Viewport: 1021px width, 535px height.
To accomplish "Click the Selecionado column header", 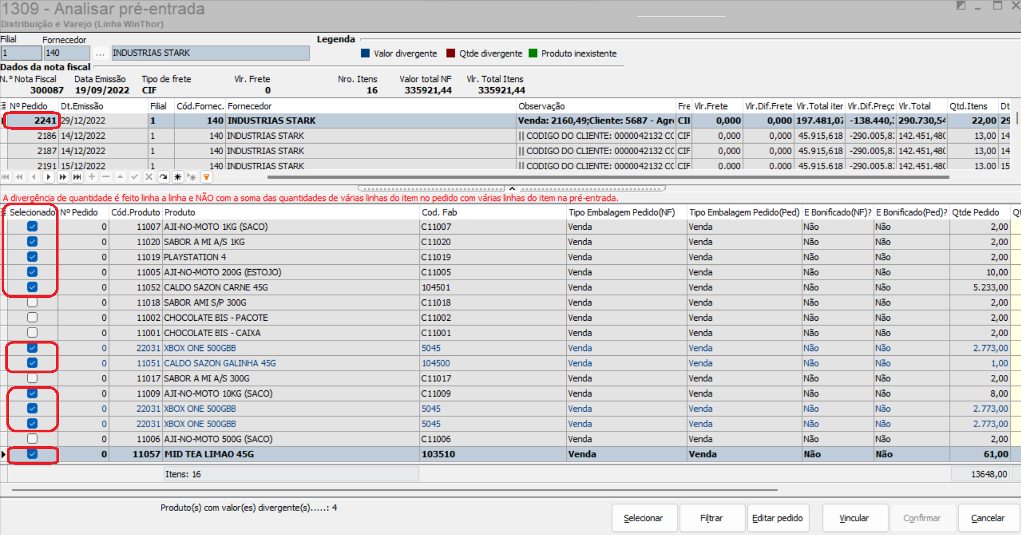I will coord(32,212).
